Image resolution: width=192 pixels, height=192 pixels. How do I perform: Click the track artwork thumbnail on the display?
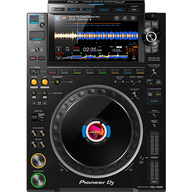click(x=63, y=18)
